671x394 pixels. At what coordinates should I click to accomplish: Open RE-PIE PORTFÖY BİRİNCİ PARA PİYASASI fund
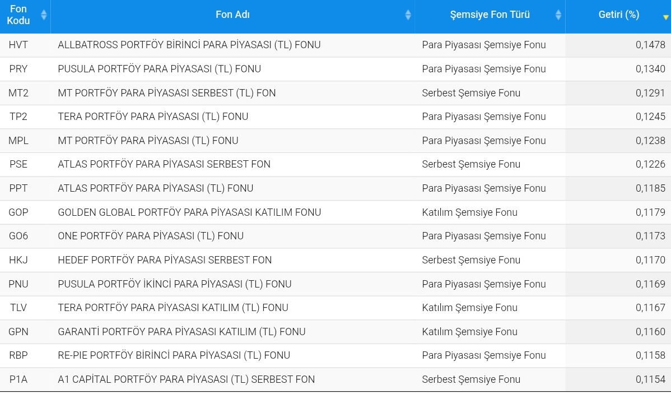point(174,355)
